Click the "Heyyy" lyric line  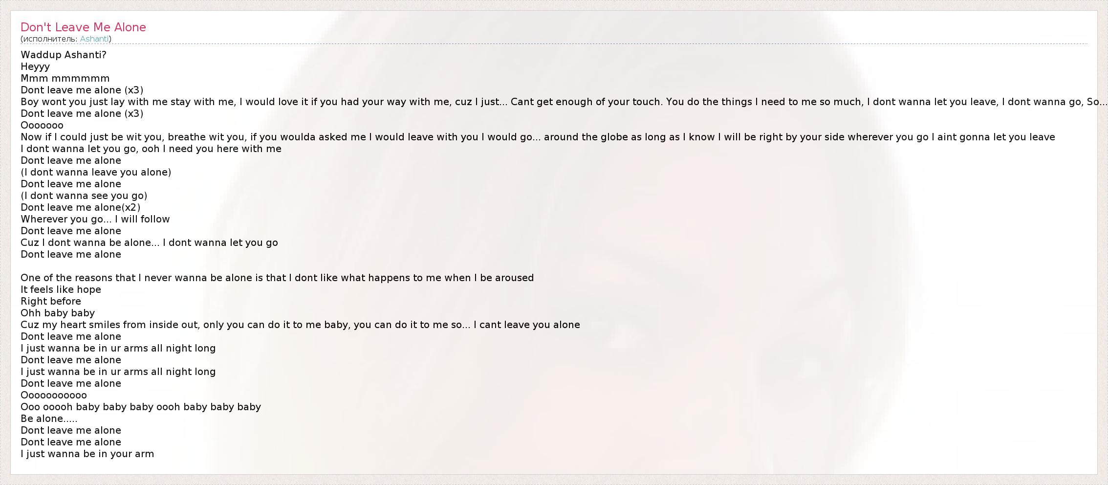(35, 66)
